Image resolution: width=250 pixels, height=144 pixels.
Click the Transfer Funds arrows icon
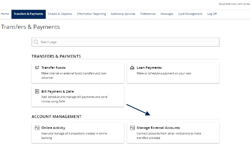pos(37,68)
